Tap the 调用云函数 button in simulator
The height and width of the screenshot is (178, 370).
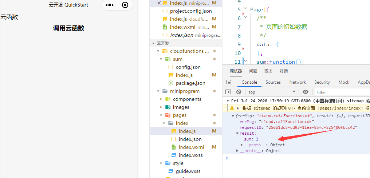(x=68, y=28)
